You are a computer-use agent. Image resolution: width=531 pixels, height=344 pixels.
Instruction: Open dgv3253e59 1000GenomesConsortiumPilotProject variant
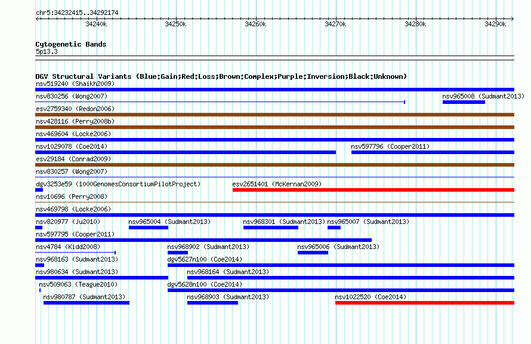point(118,184)
